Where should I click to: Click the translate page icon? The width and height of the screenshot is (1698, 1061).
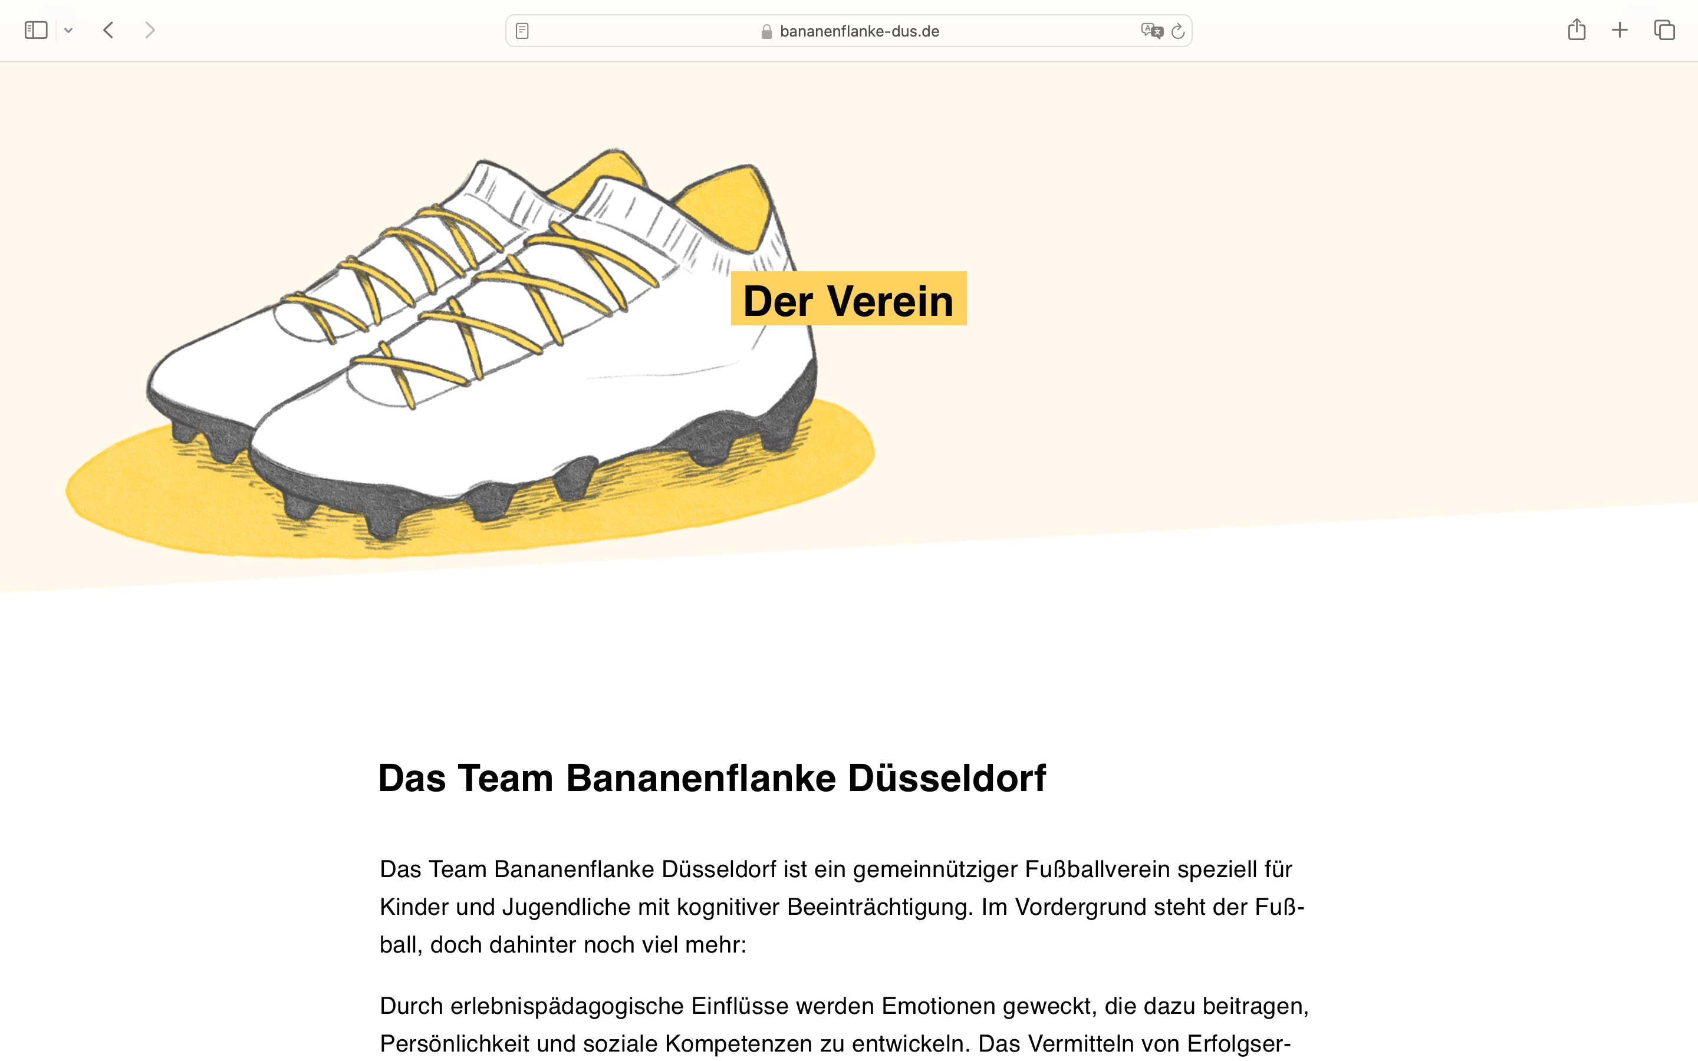[x=1151, y=31]
